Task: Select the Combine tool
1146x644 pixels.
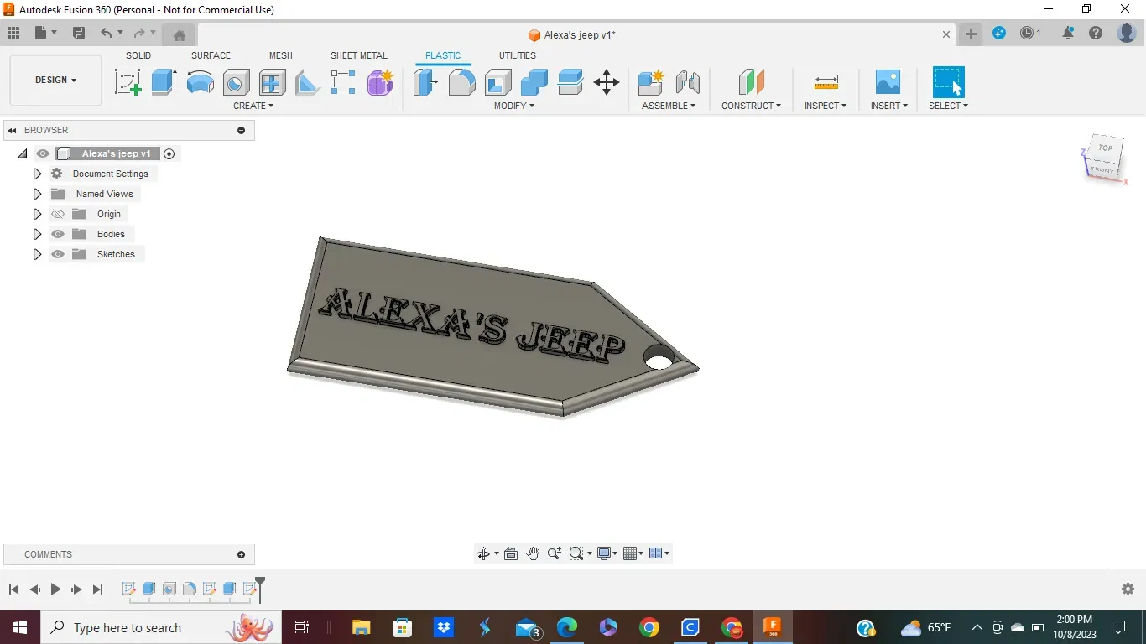Action: click(534, 82)
